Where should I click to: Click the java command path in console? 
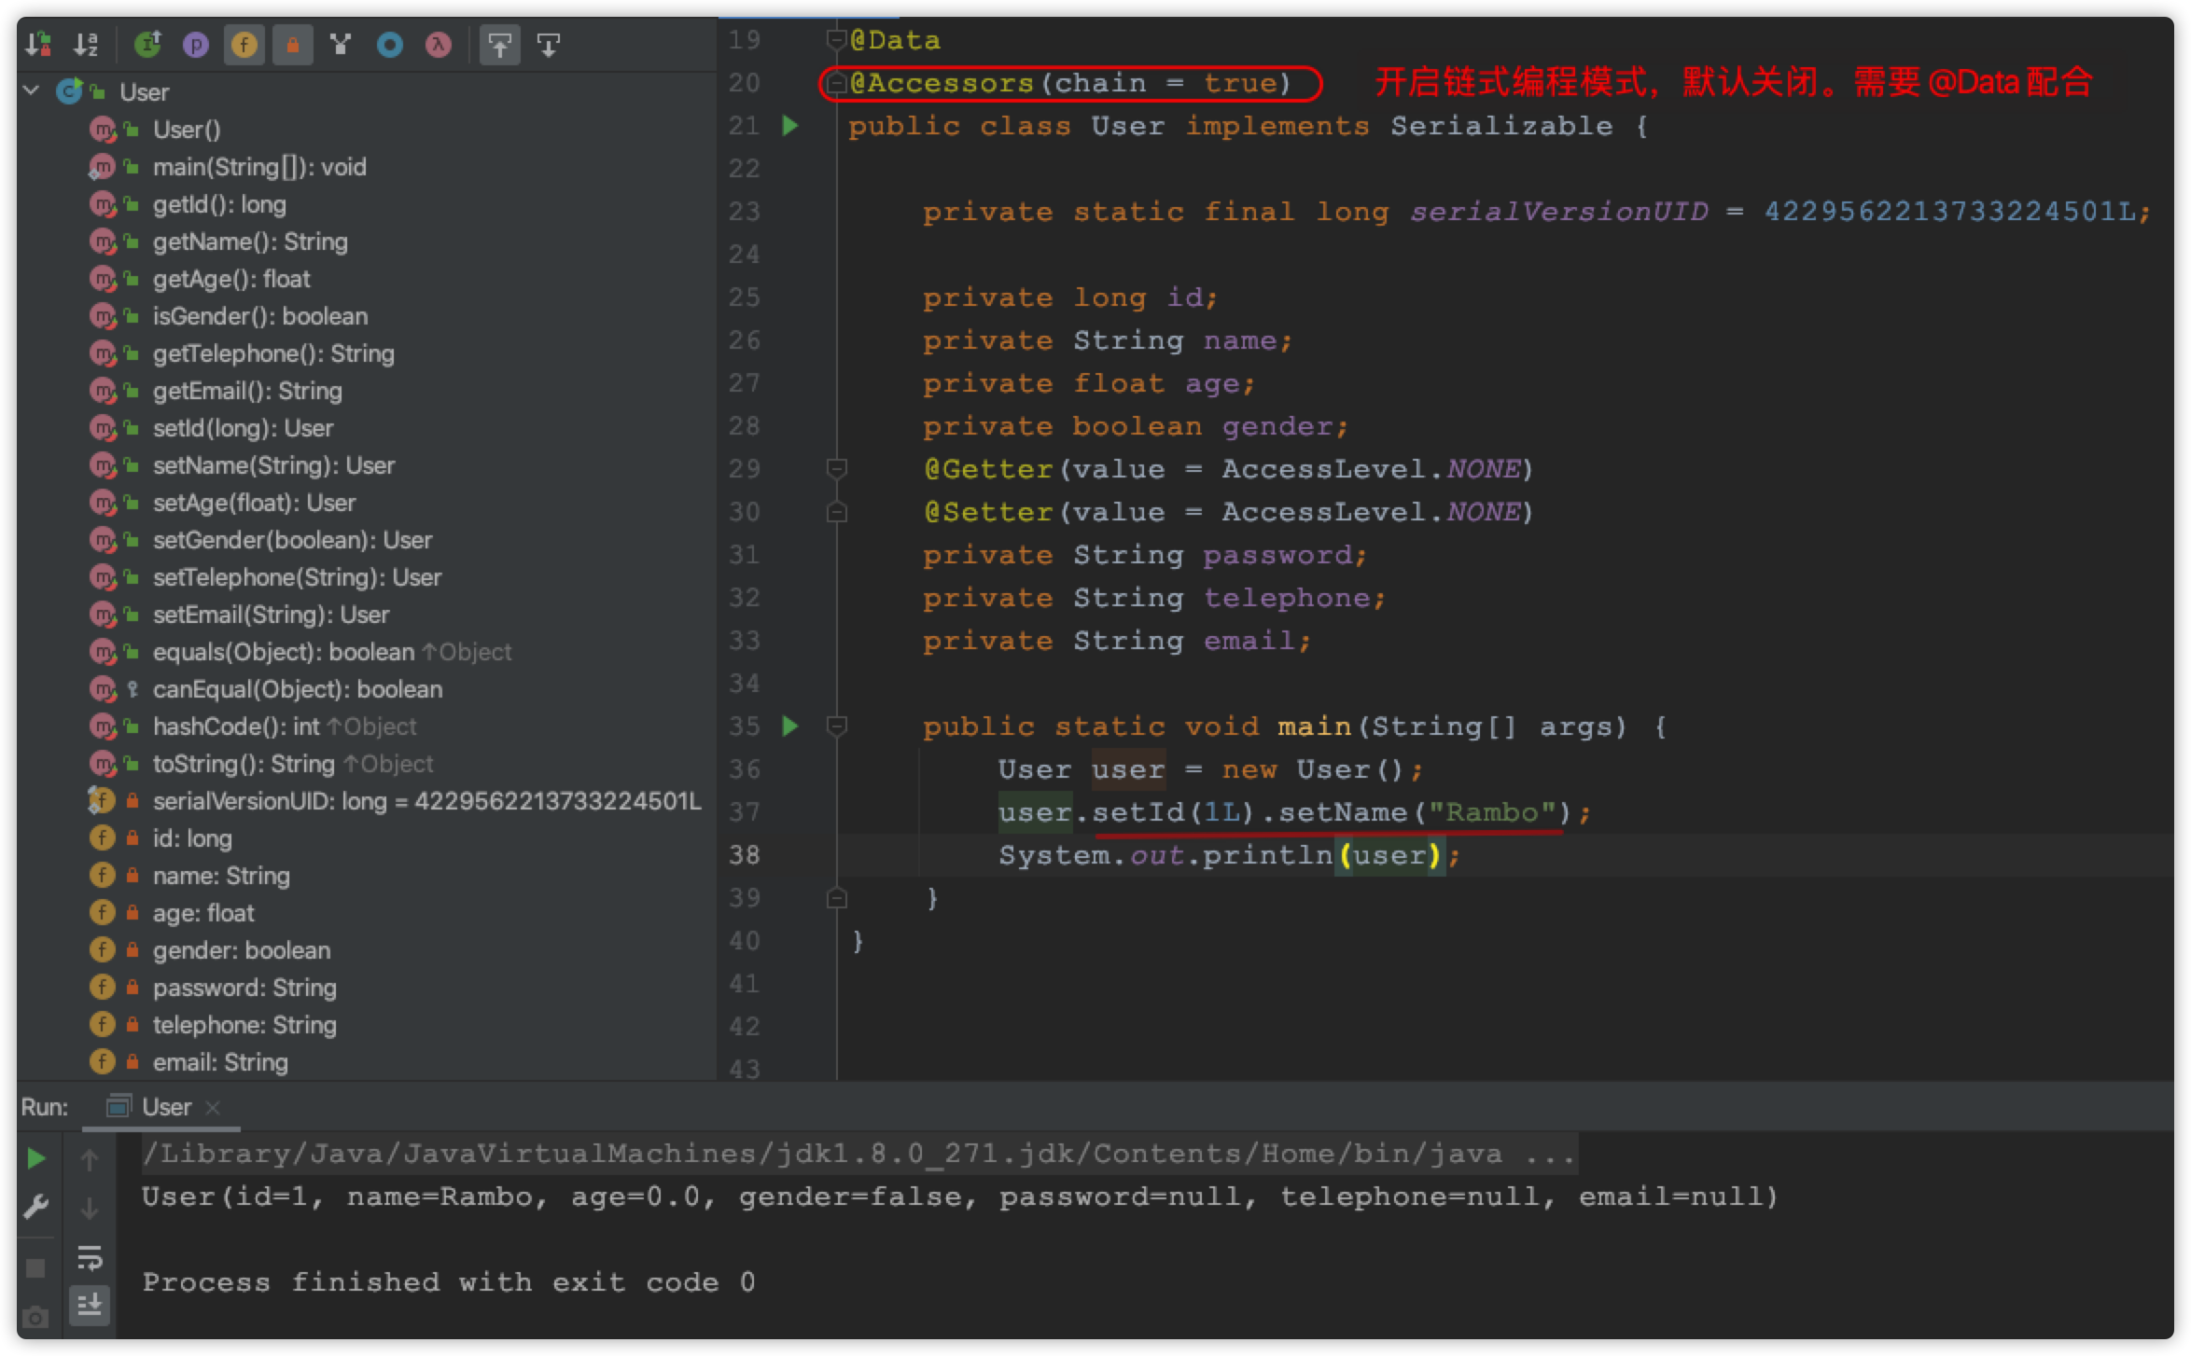pyautogui.click(x=858, y=1154)
